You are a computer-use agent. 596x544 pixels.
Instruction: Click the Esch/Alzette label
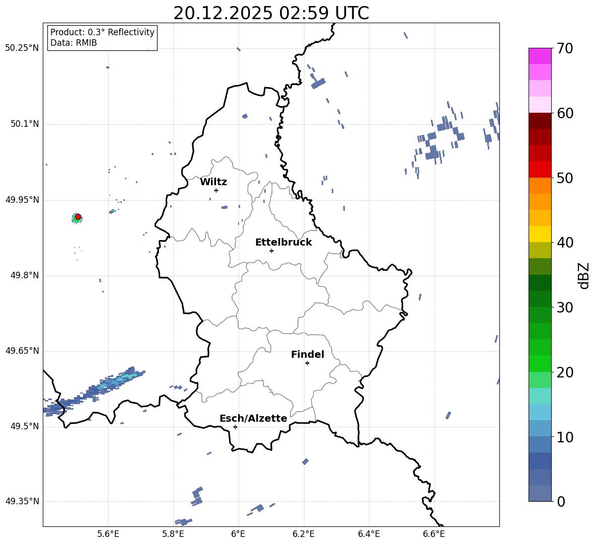253,418
